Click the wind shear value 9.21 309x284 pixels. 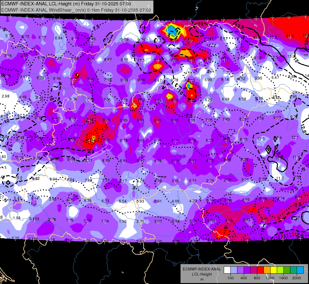click(x=91, y=59)
